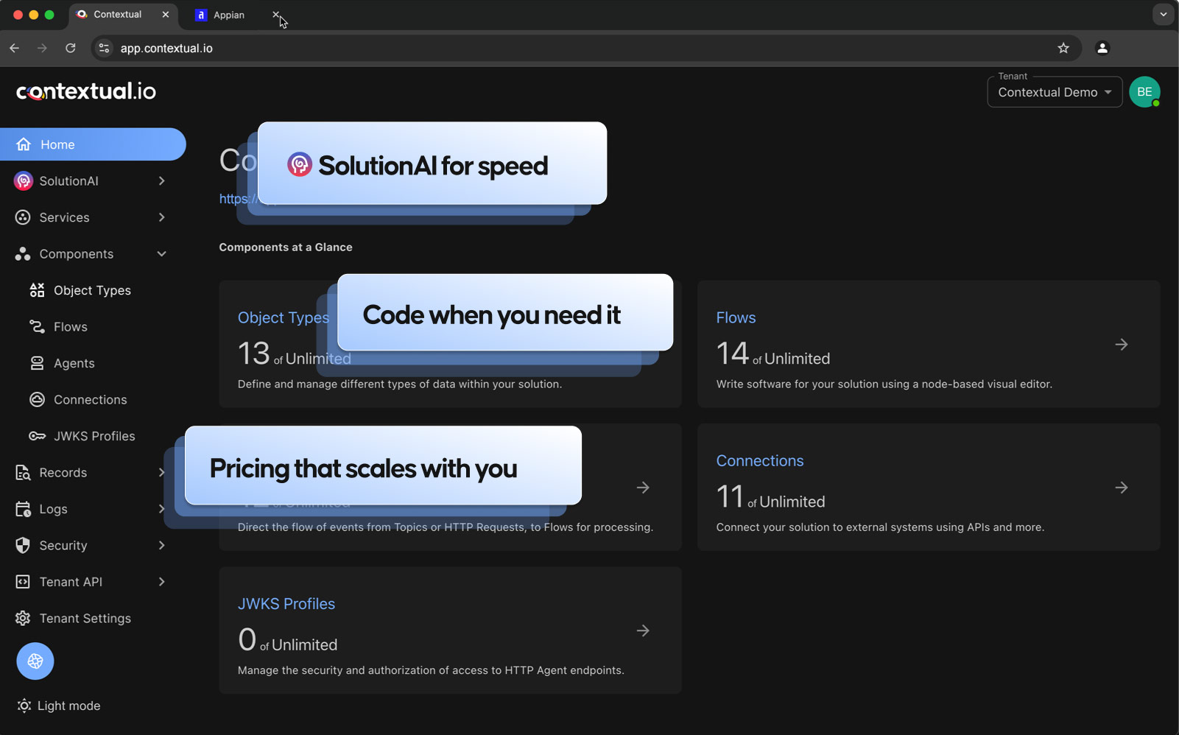Switch to the Appian browser tab
Image resolution: width=1179 pixels, height=735 pixels.
coord(228,15)
